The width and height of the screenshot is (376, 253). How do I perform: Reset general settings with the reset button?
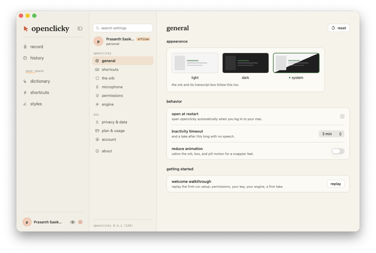[x=339, y=28]
